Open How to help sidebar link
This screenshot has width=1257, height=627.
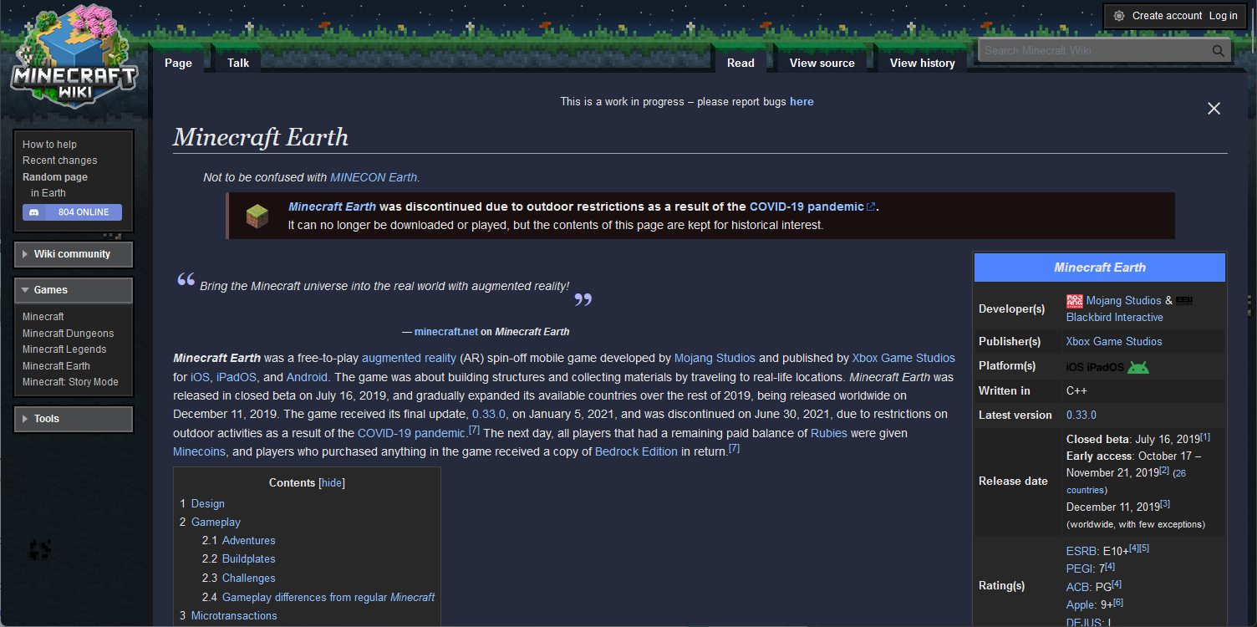coord(49,145)
